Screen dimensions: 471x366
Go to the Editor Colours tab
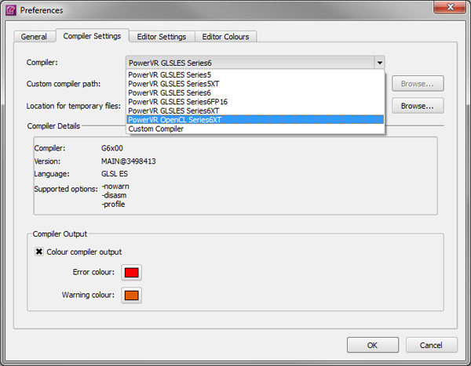coord(225,37)
